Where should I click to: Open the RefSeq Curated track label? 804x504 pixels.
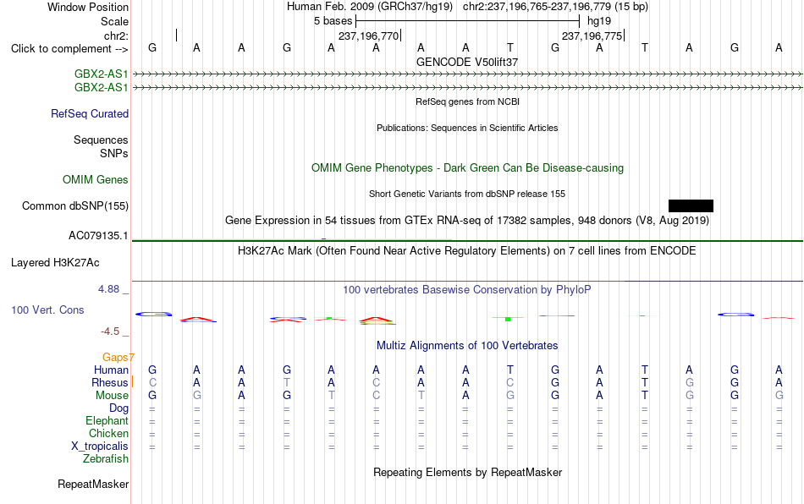(x=90, y=113)
